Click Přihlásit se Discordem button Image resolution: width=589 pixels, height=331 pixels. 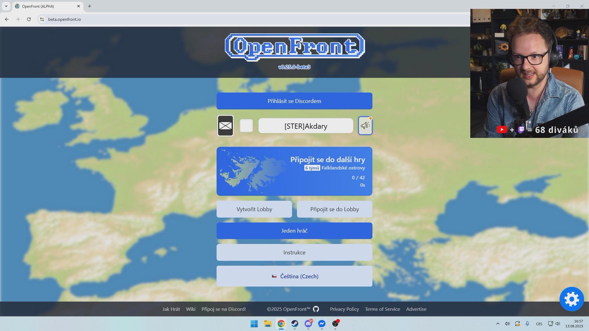294,101
